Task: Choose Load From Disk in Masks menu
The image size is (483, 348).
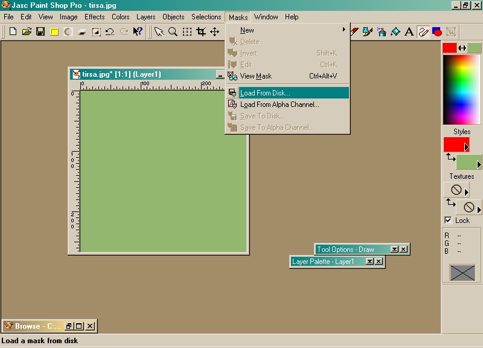Action: tap(288, 93)
